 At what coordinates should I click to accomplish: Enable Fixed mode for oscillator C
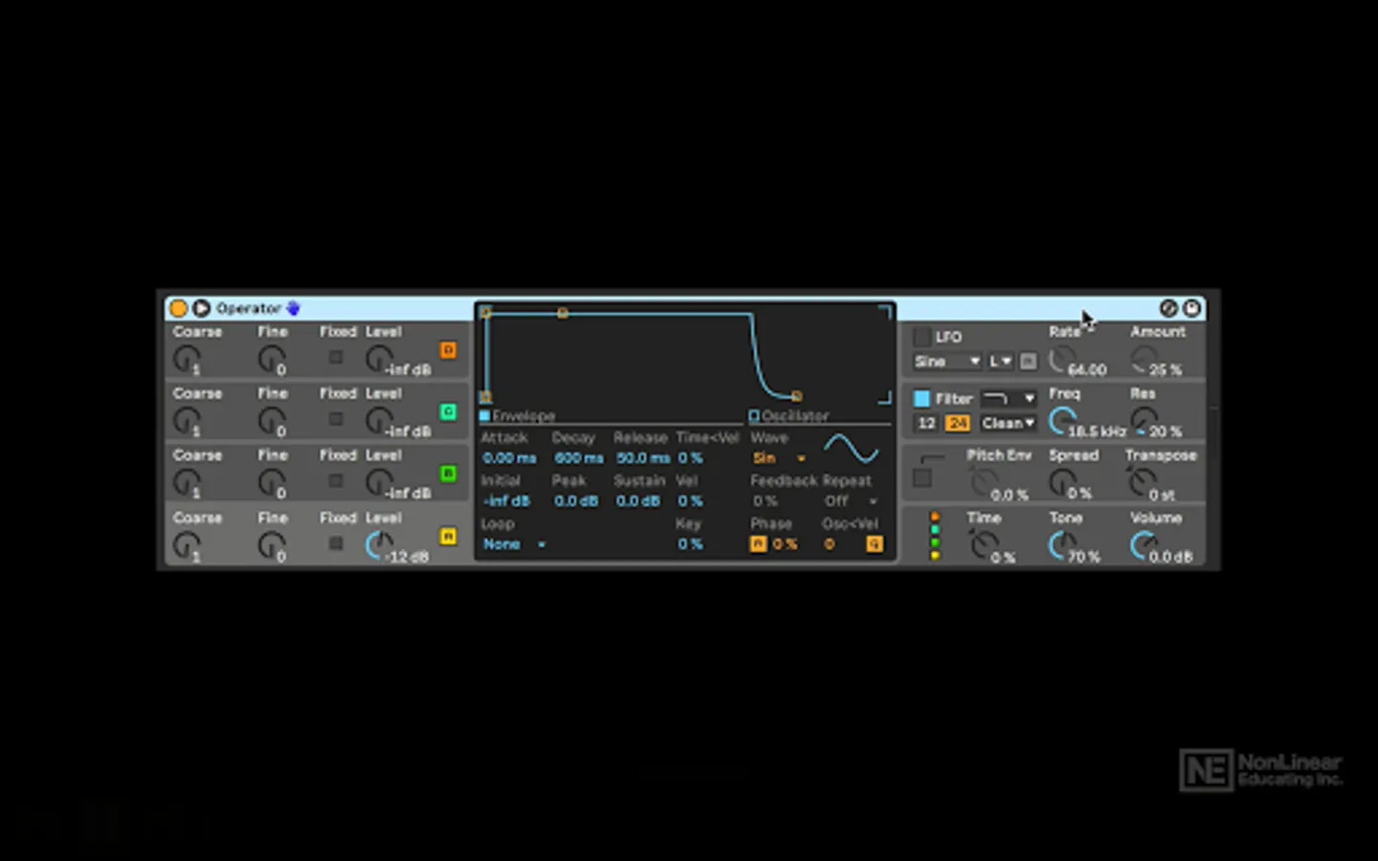pos(336,419)
